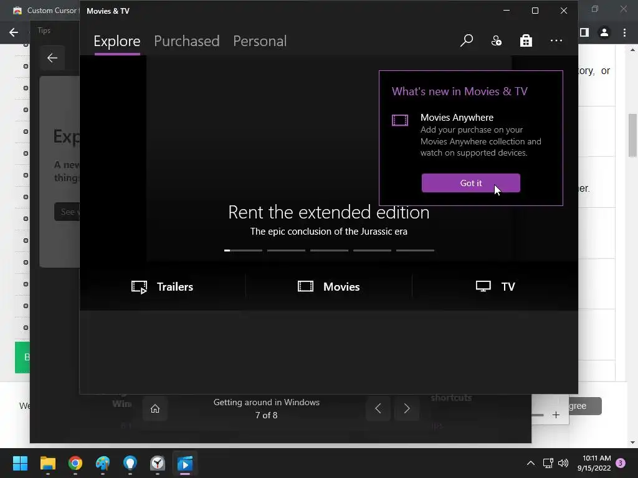The height and width of the screenshot is (478, 638).
Task: Open the clock app from the taskbar
Action: (x=158, y=463)
